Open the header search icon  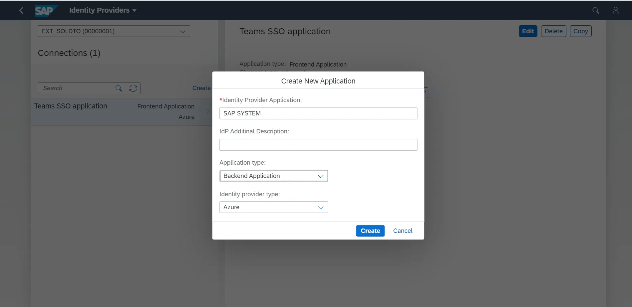pyautogui.click(x=596, y=10)
